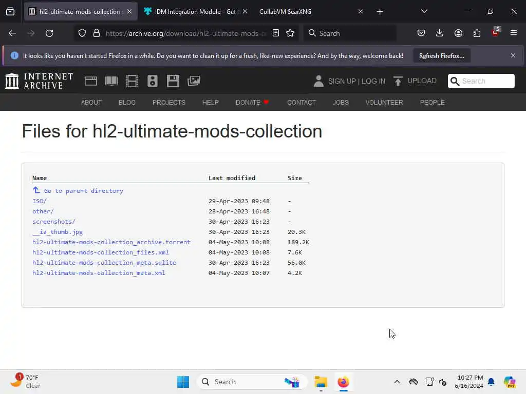The image size is (526, 394).
Task: Open the other/ folder link
Action: tap(43, 211)
